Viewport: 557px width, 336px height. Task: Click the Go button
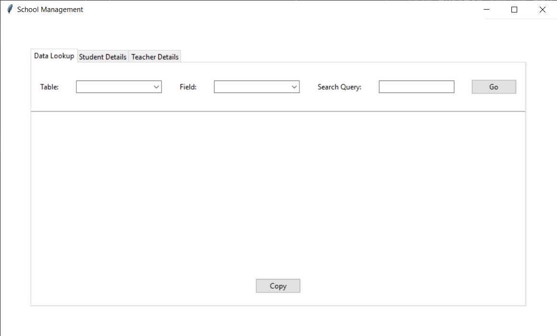point(494,87)
